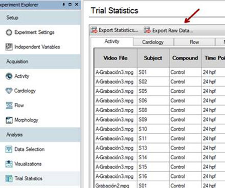Sort by Video File column header
This screenshot has height=188, width=225.
(116, 58)
